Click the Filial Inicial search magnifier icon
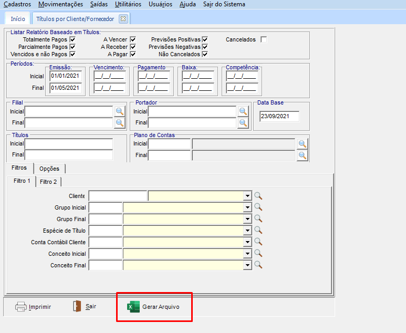Viewport: 406px width, 333px height. (x=120, y=111)
